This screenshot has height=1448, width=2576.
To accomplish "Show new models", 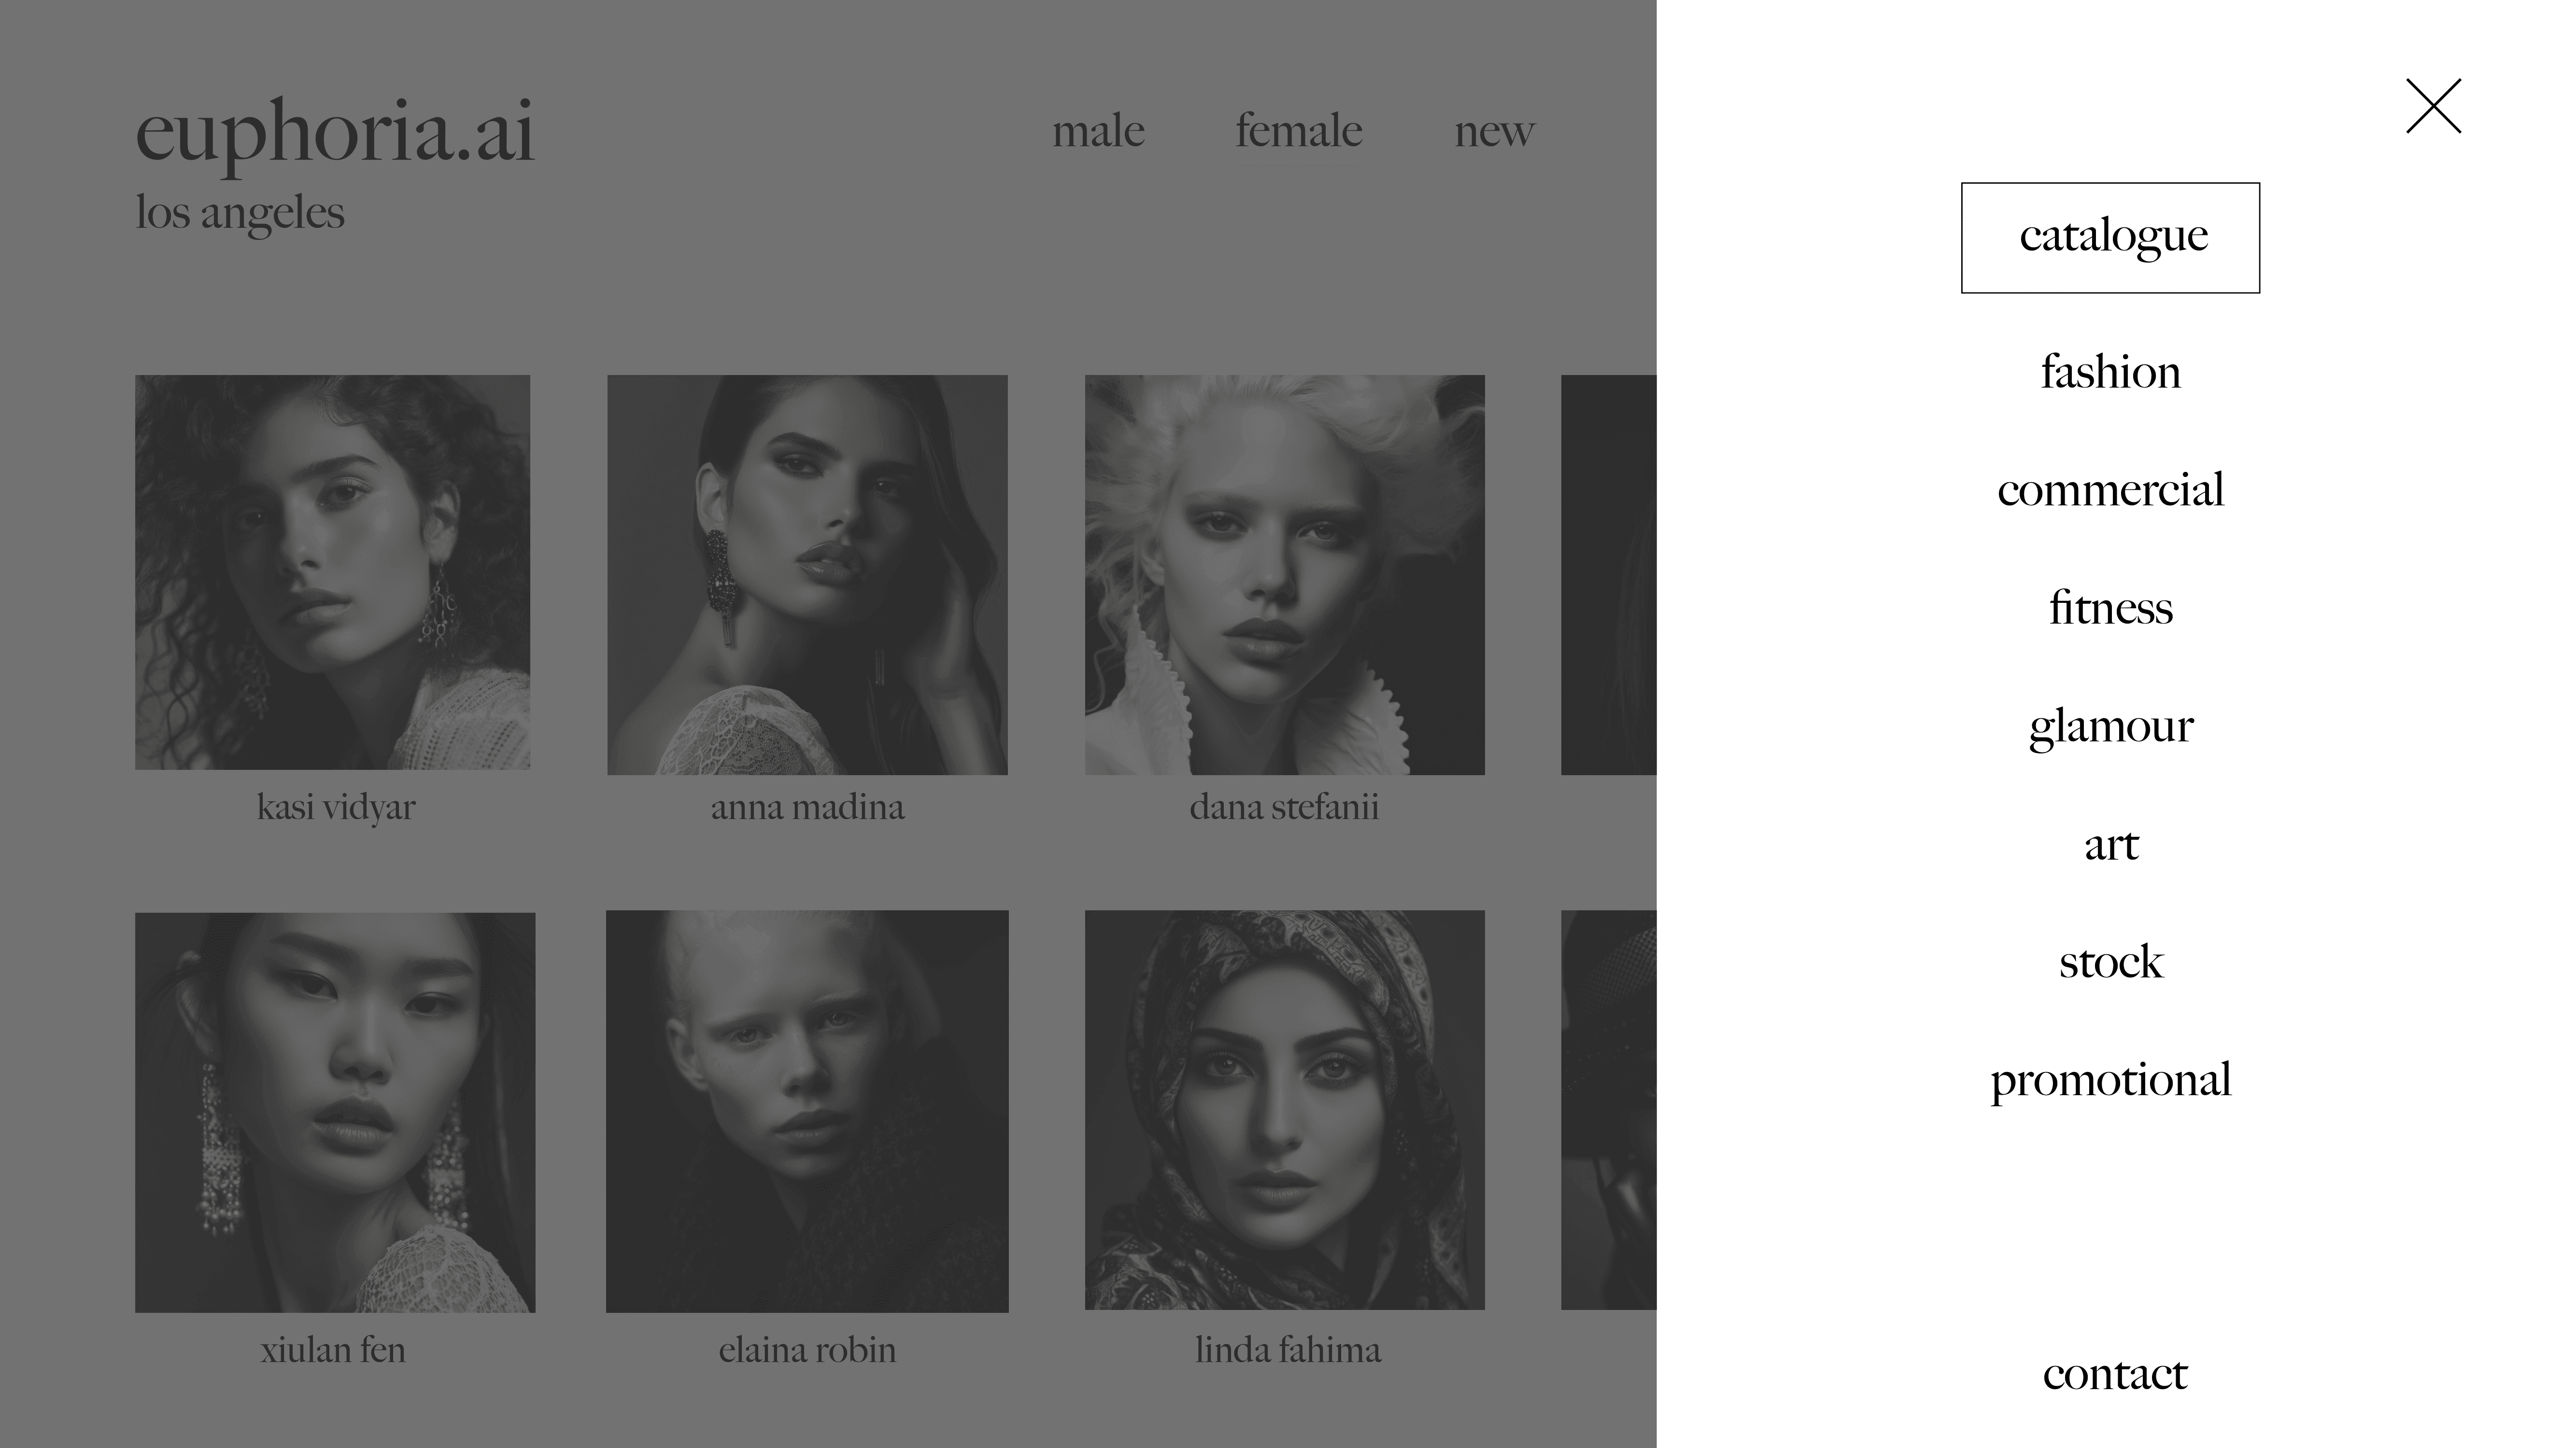I will coord(1494,131).
